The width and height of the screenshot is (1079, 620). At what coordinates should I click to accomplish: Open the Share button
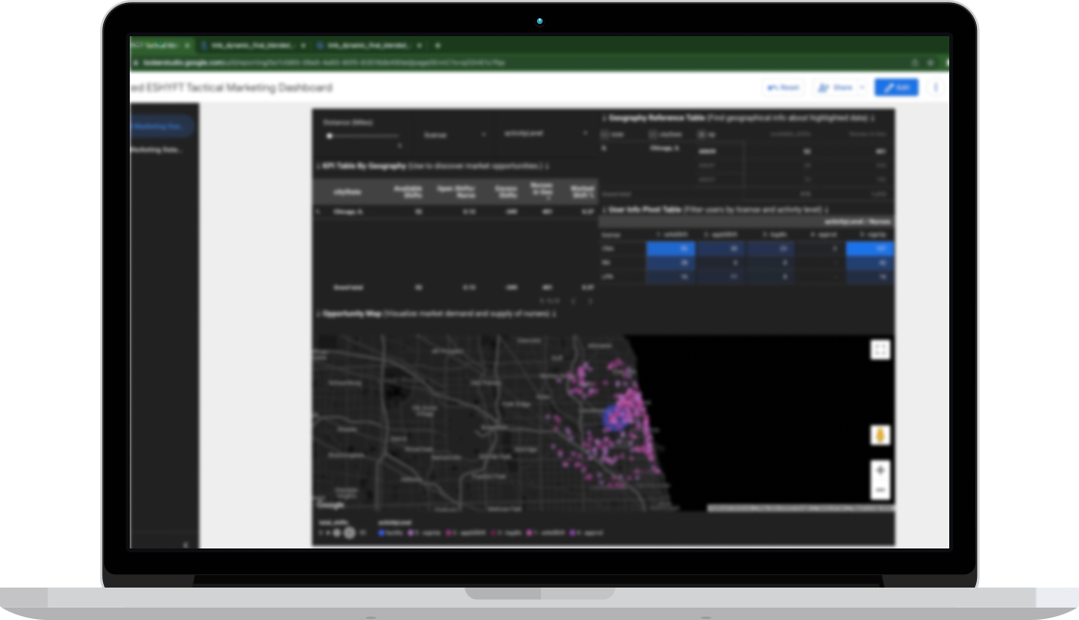(836, 88)
